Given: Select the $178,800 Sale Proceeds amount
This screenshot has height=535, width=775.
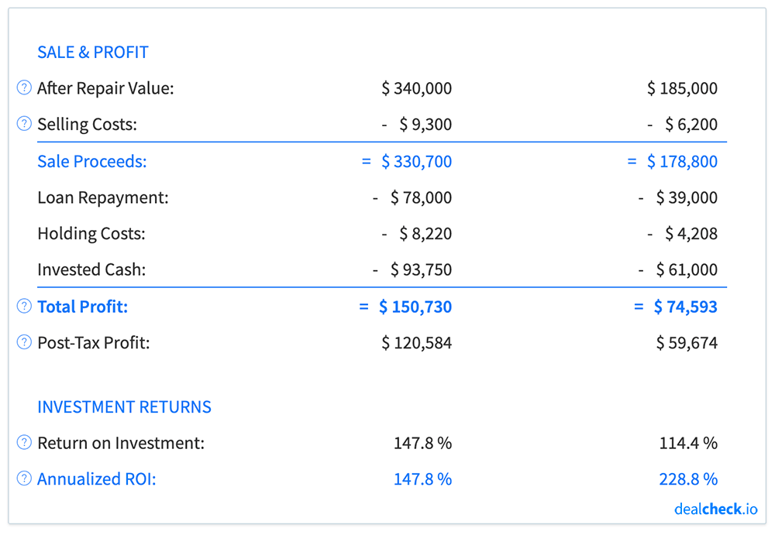Looking at the screenshot, I should pyautogui.click(x=680, y=161).
